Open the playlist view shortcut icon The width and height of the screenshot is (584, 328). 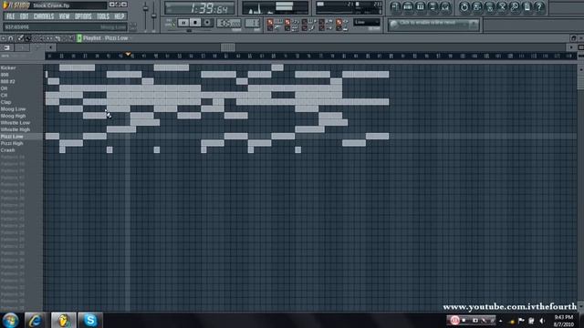395,6
